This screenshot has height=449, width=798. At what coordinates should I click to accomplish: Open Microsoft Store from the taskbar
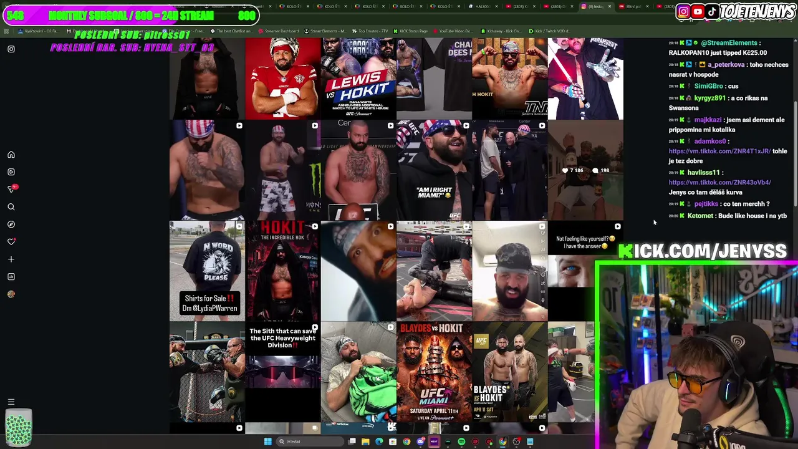[x=393, y=442]
